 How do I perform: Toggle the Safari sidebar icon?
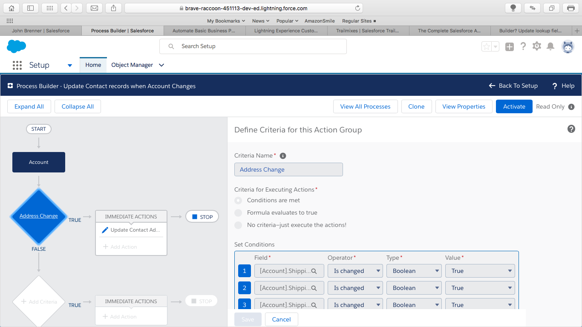[30, 8]
